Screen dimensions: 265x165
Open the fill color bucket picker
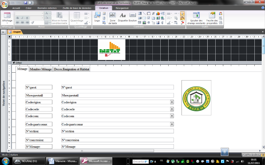[48, 18]
